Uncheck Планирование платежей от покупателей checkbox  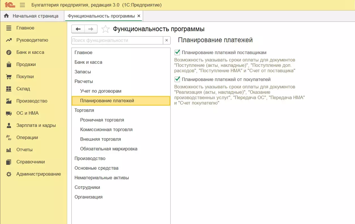177,79
